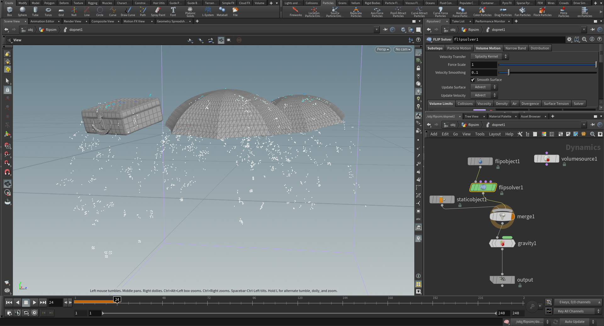Open the Update Velocity dropdown

tap(484, 95)
